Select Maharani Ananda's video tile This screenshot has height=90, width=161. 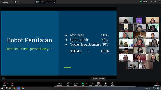(139, 43)
